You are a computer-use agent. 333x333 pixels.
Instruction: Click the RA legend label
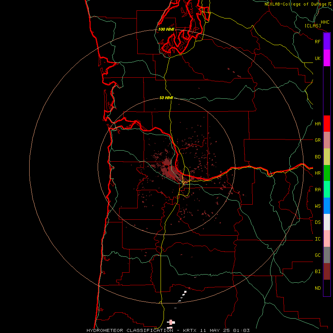click(x=317, y=190)
